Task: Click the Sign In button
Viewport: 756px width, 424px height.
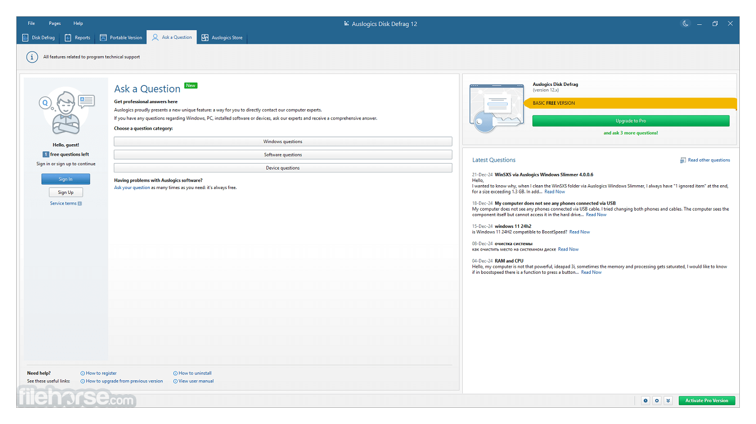Action: click(x=66, y=179)
